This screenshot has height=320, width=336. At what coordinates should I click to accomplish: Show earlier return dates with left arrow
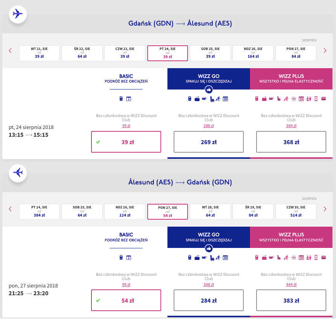point(10,209)
